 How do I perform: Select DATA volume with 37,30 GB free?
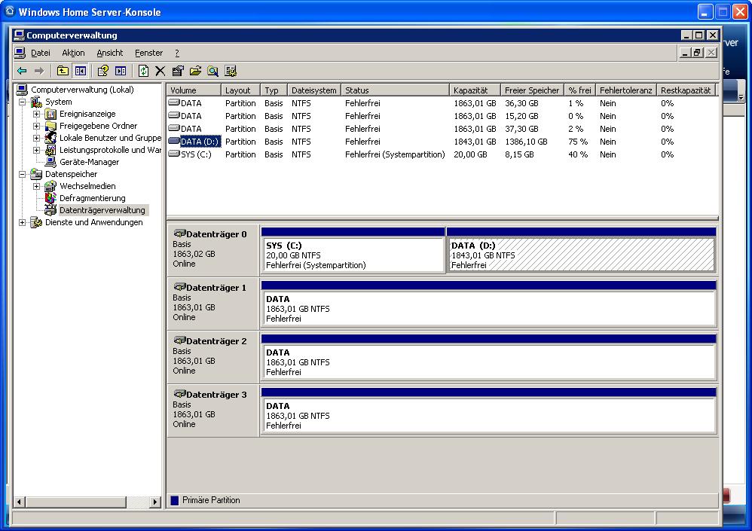click(442, 130)
